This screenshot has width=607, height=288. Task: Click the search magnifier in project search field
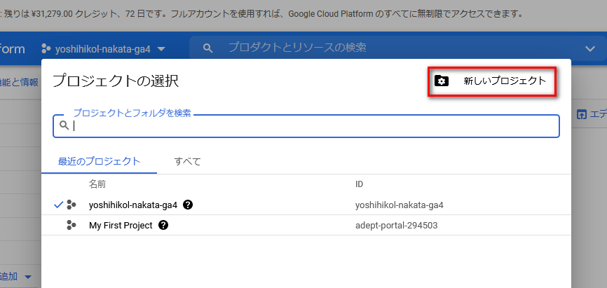tap(64, 126)
